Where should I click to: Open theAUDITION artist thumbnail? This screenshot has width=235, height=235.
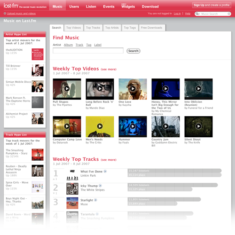pyautogui.click(x=38, y=55)
